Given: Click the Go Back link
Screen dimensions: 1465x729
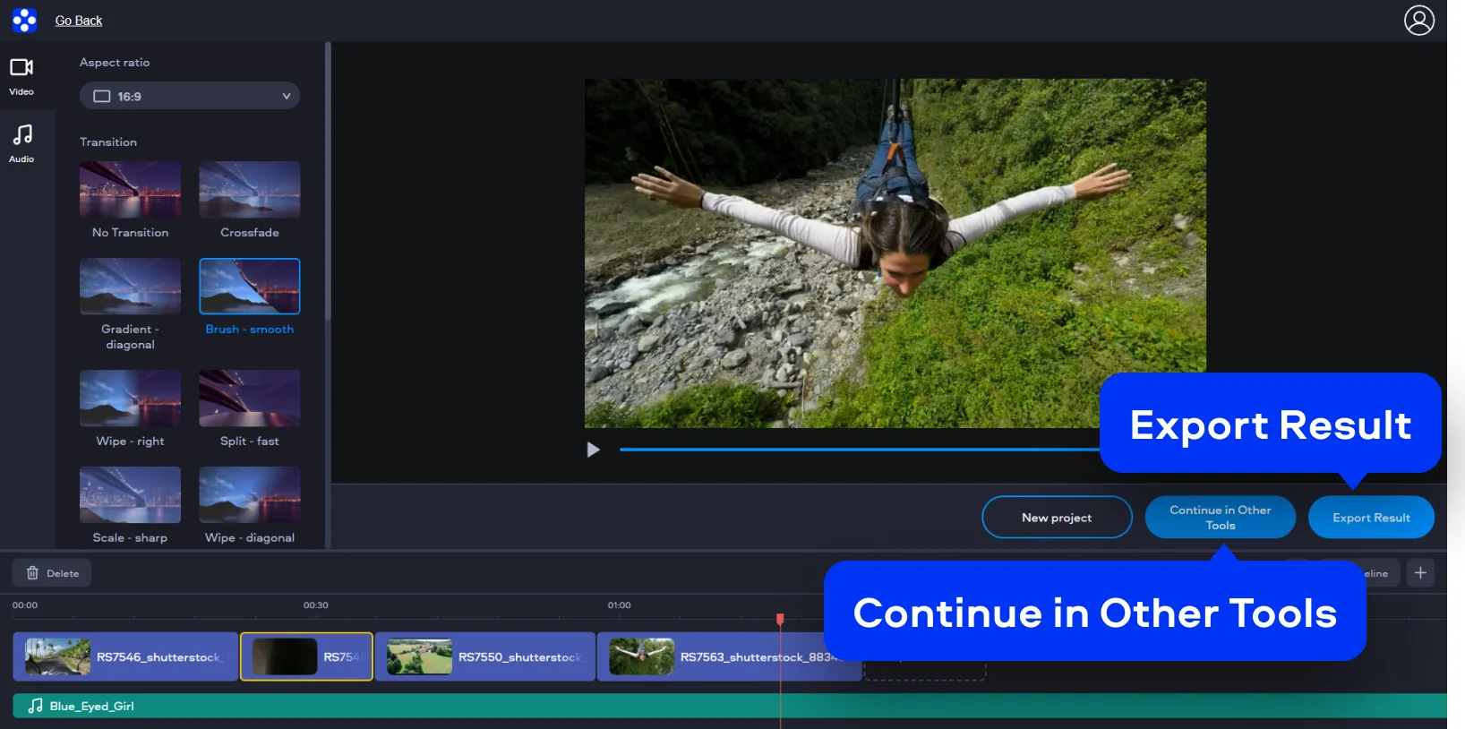Looking at the screenshot, I should [79, 21].
